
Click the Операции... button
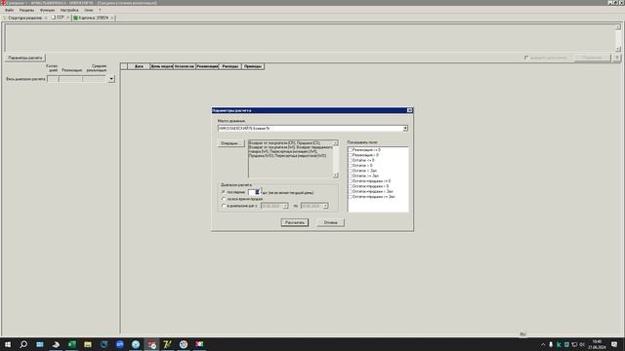[230, 143]
